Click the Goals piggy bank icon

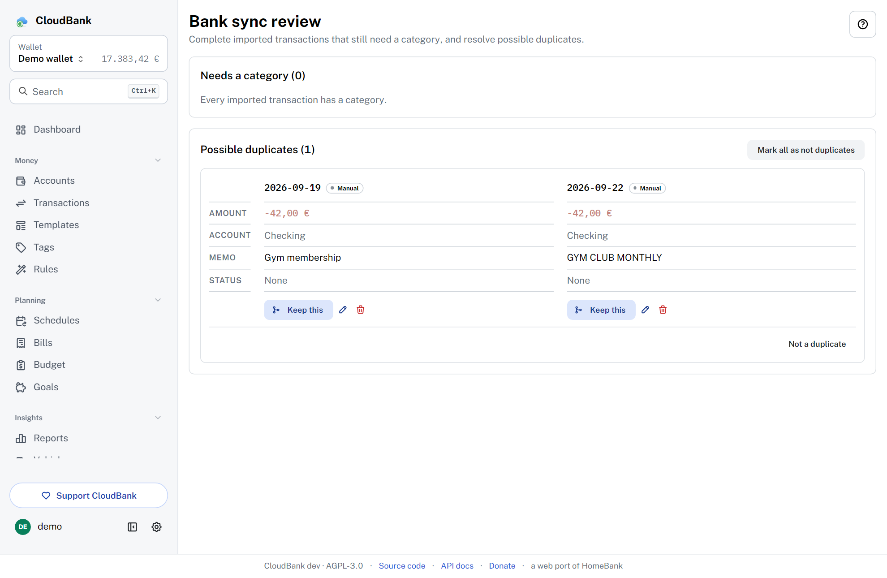pyautogui.click(x=21, y=387)
